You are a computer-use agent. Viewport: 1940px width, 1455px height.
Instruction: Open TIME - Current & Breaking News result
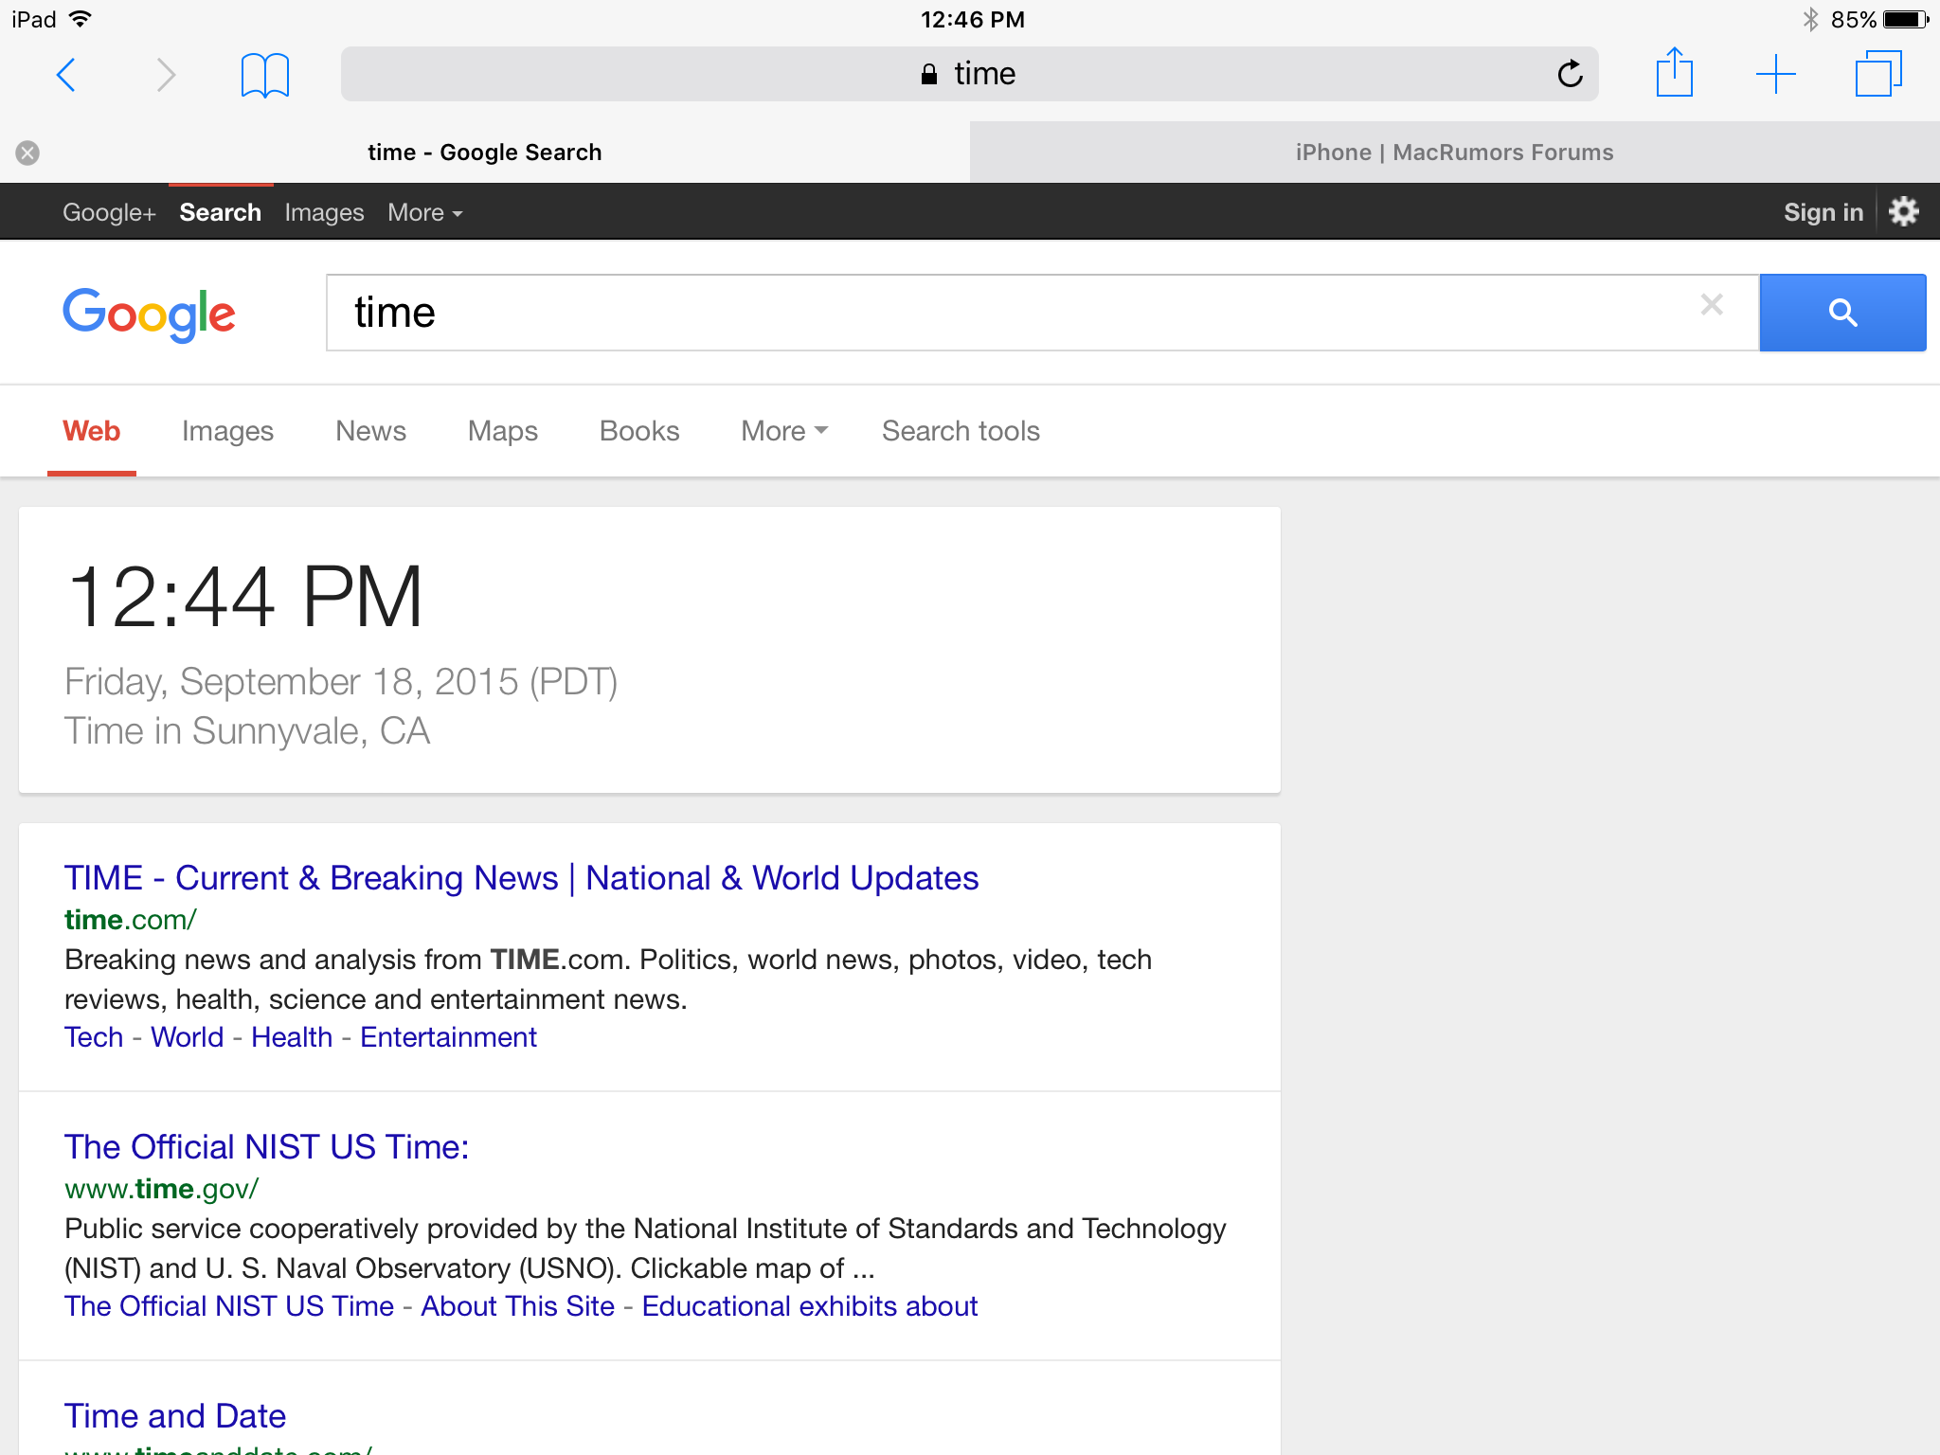point(521,878)
